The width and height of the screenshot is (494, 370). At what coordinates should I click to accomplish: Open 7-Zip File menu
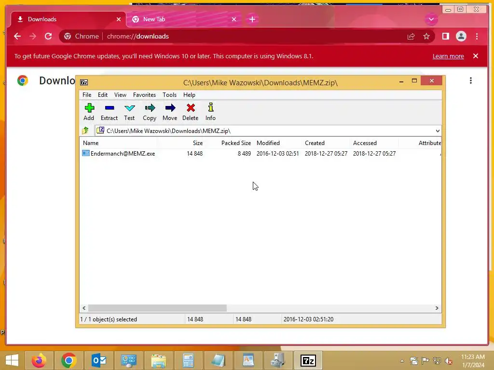point(87,95)
